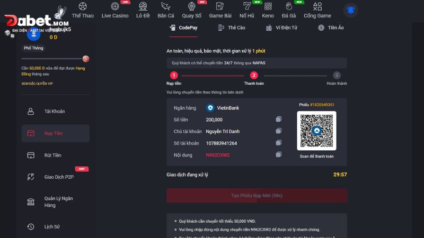Open Rút Tiền in sidebar
Viewport: 424px width, 238px height.
[56, 155]
